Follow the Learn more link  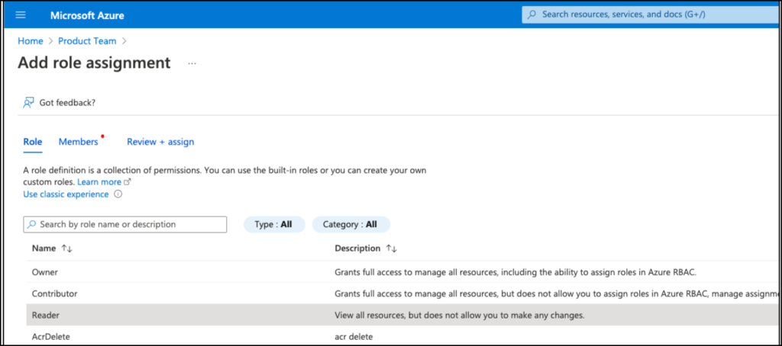[x=99, y=182]
